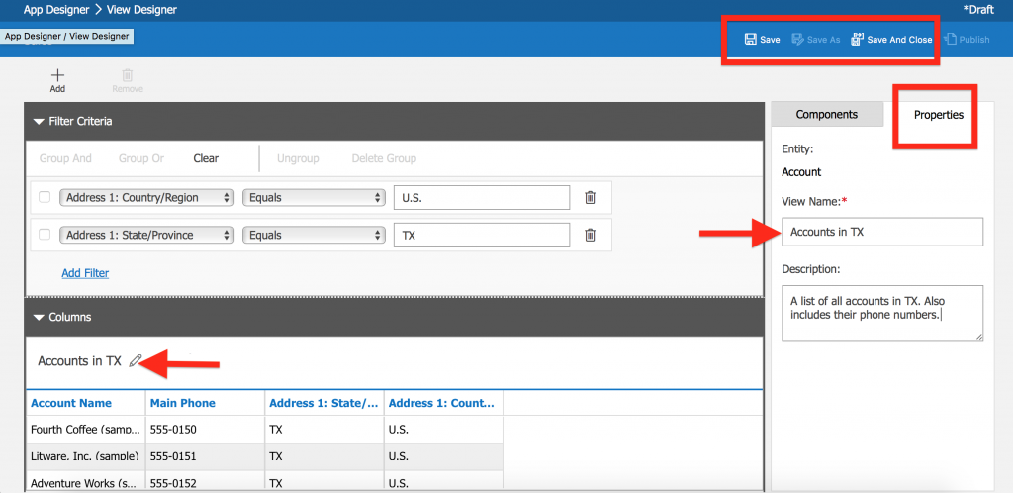1013x493 pixels.
Task: Click the View Name input field
Action: (881, 232)
